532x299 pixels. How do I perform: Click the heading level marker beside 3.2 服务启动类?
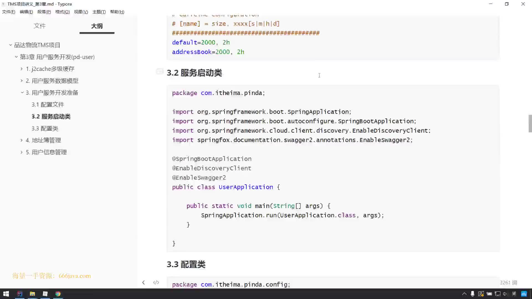[x=160, y=72]
